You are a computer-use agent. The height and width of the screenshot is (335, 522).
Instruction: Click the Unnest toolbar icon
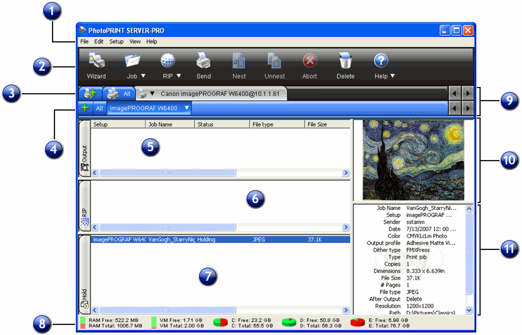pyautogui.click(x=275, y=61)
